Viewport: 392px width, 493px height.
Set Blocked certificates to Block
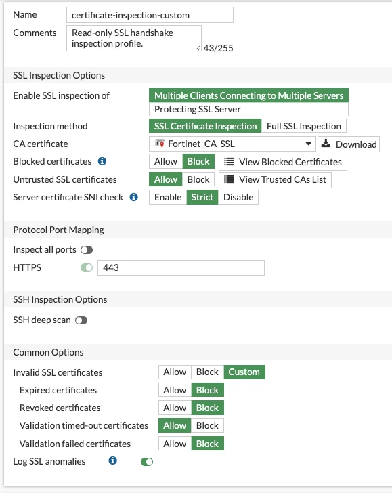coord(198,161)
